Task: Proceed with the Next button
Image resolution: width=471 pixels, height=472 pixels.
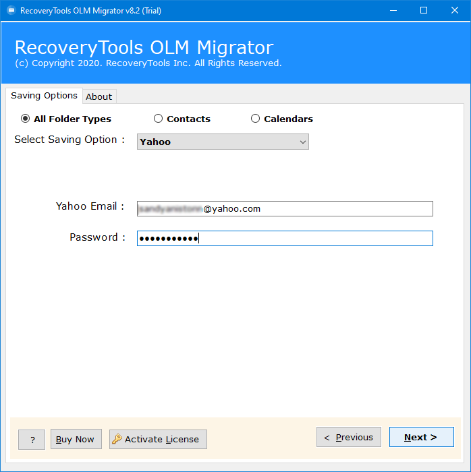Action: click(422, 437)
